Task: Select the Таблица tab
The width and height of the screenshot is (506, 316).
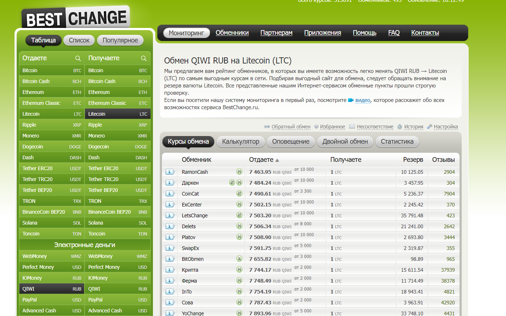Action: point(43,40)
